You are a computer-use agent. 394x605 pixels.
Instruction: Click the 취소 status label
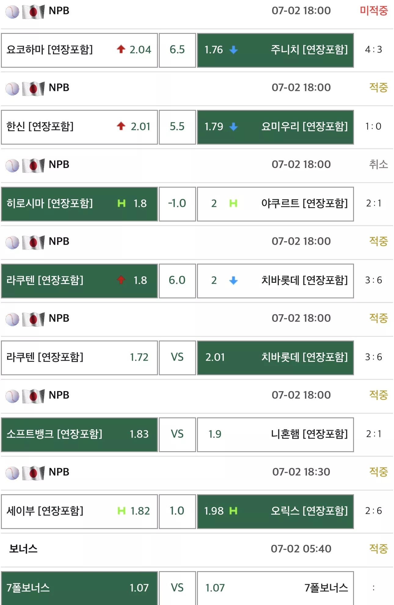pyautogui.click(x=378, y=164)
